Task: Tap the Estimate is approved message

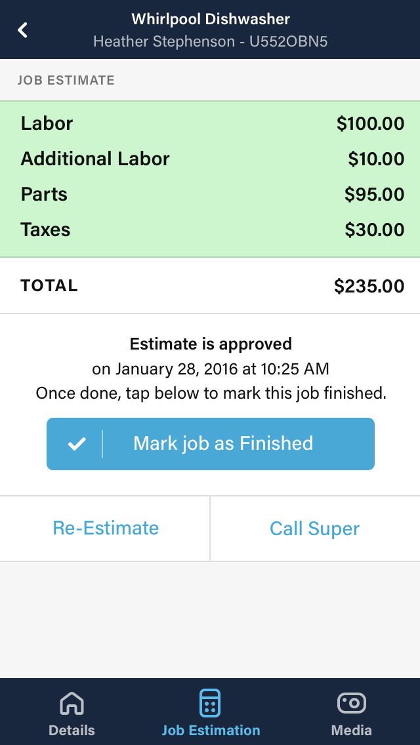Action: click(x=211, y=344)
